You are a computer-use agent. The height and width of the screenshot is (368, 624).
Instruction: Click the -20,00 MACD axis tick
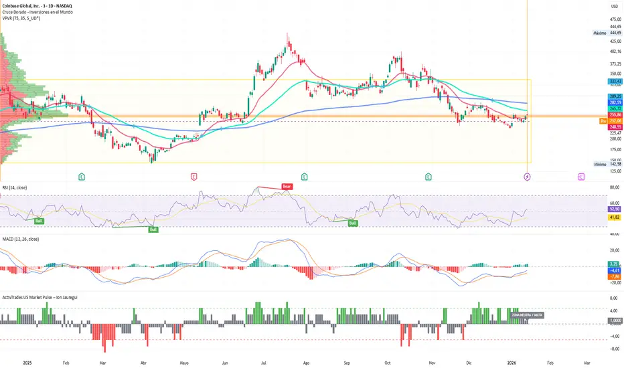pyautogui.click(x=615, y=283)
